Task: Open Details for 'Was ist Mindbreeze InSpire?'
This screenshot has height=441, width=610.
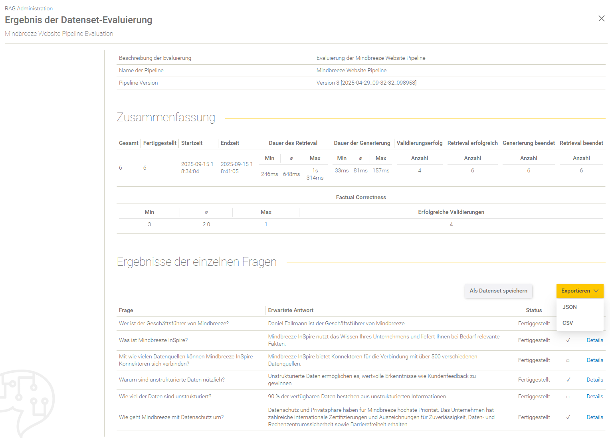Action: [594, 340]
